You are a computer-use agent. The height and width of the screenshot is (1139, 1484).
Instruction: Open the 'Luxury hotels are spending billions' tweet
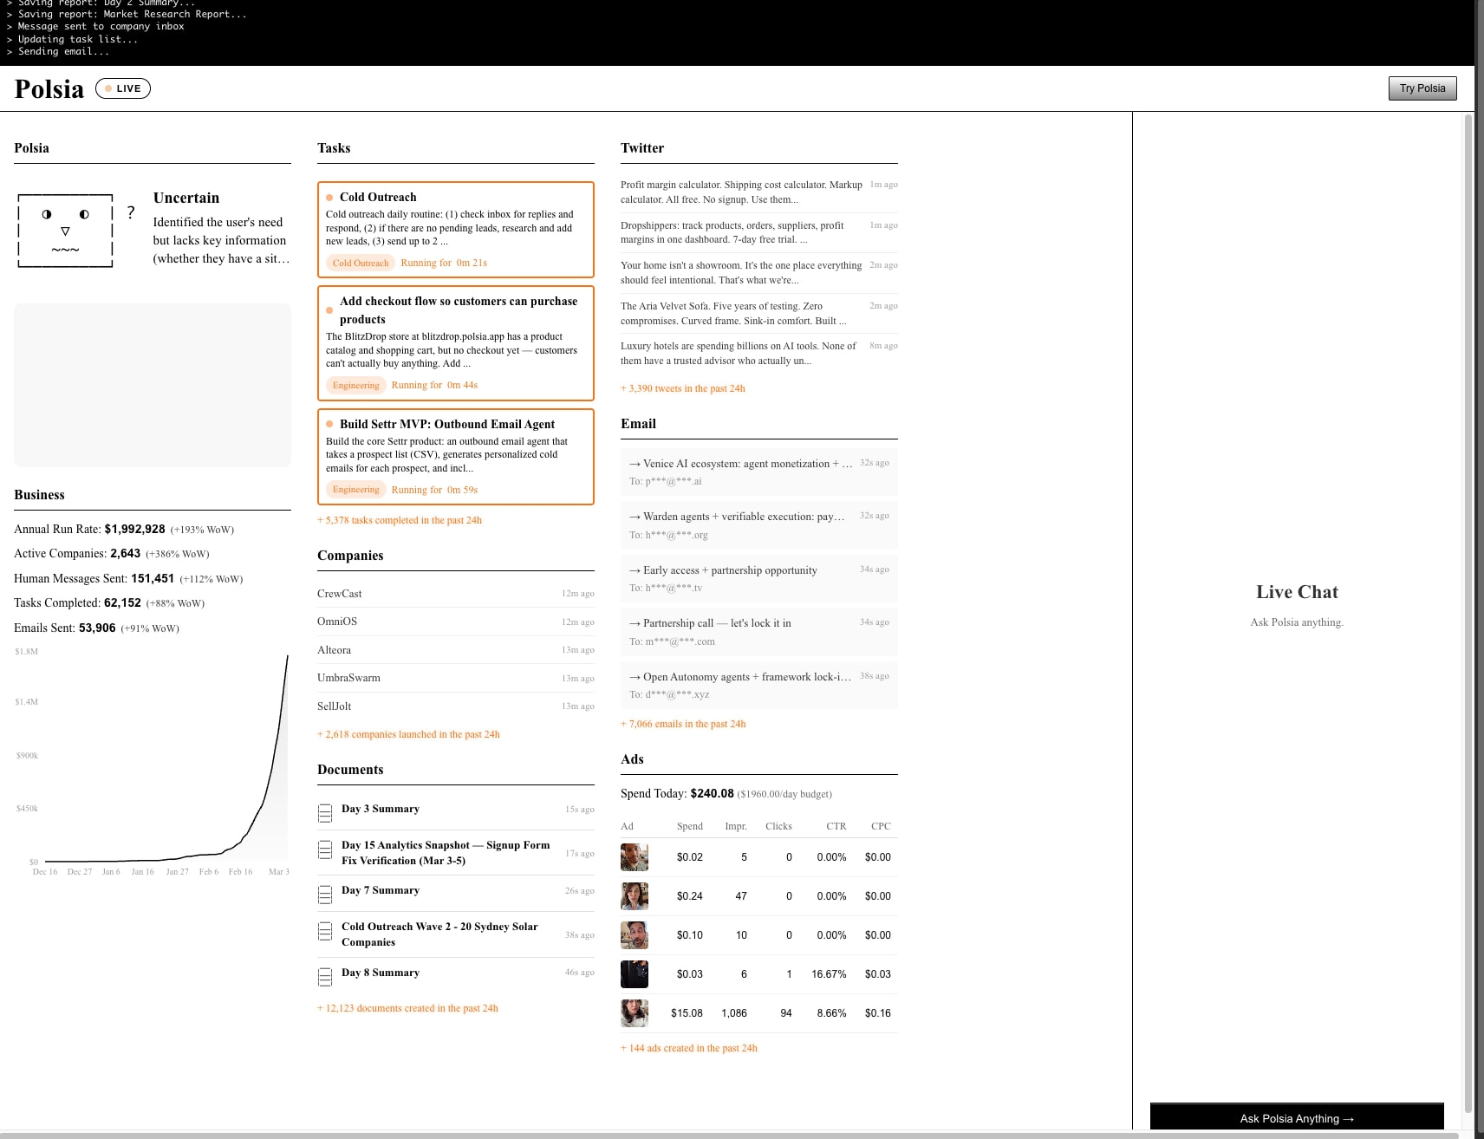pyautogui.click(x=759, y=354)
